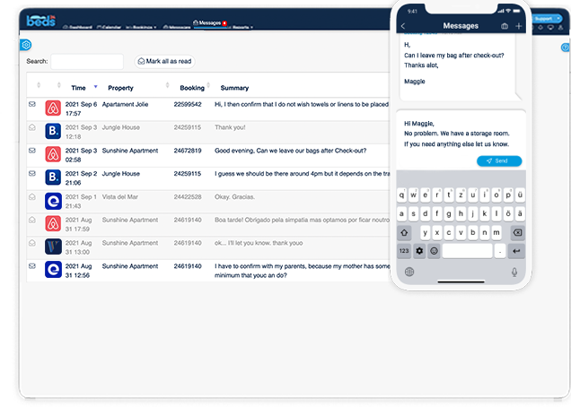Open 'I have to confirm with my parents' message
Screen dimensions: 571x407
(x=303, y=271)
